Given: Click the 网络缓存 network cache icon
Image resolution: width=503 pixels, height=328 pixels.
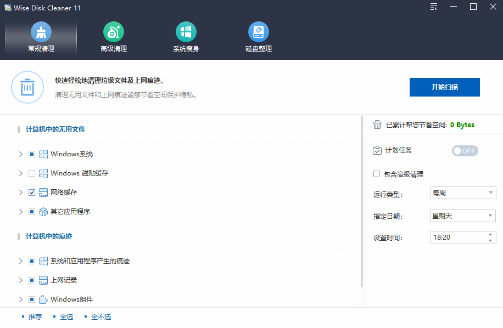Looking at the screenshot, I should [x=43, y=193].
